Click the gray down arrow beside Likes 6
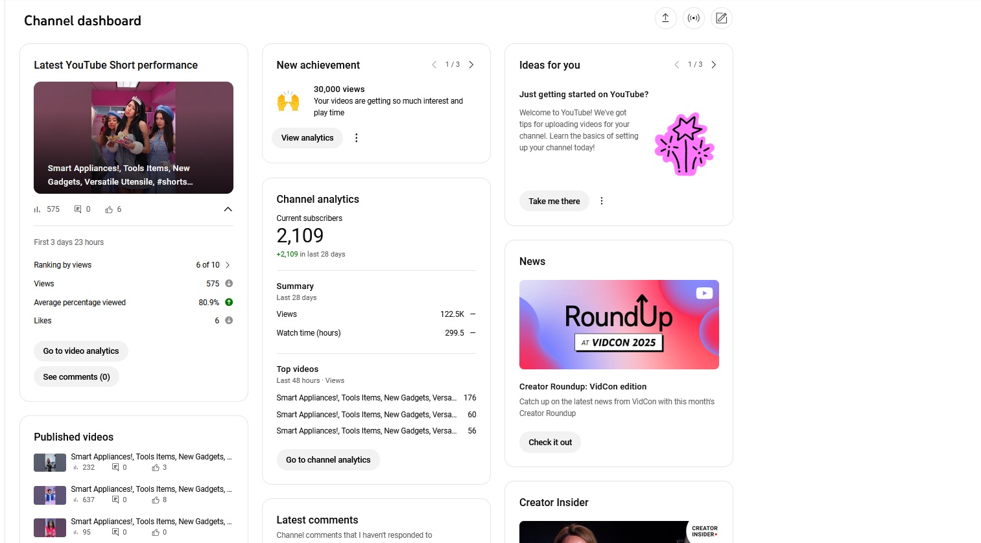981x543 pixels. (x=229, y=320)
